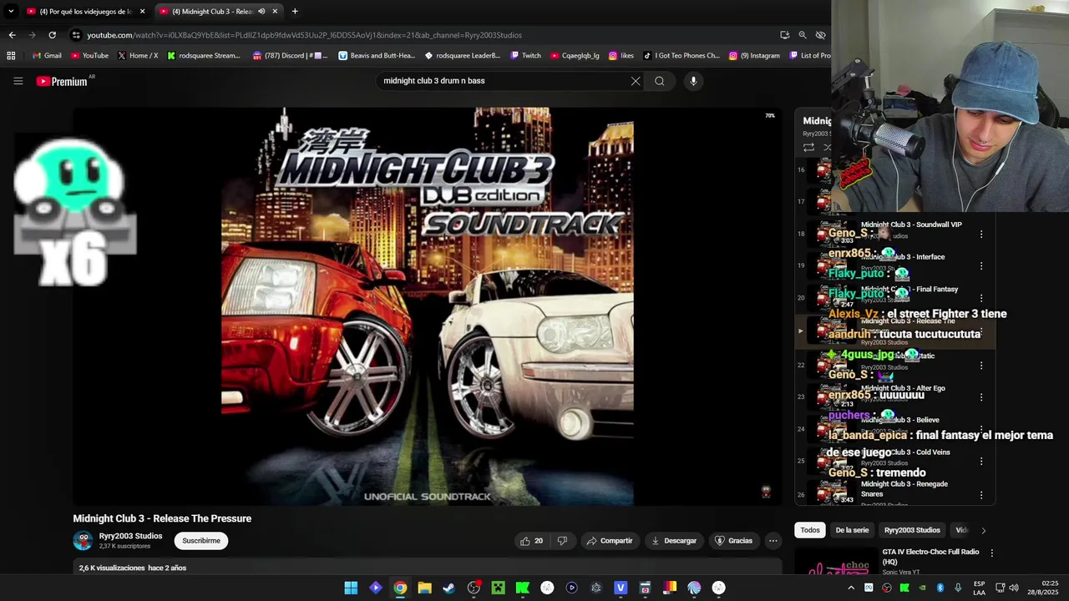
Task: Open Steam from the taskbar
Action: point(448,588)
